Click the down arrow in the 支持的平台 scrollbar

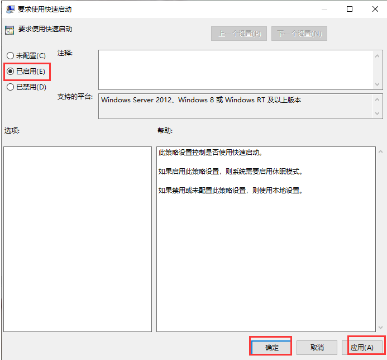pos(377,113)
